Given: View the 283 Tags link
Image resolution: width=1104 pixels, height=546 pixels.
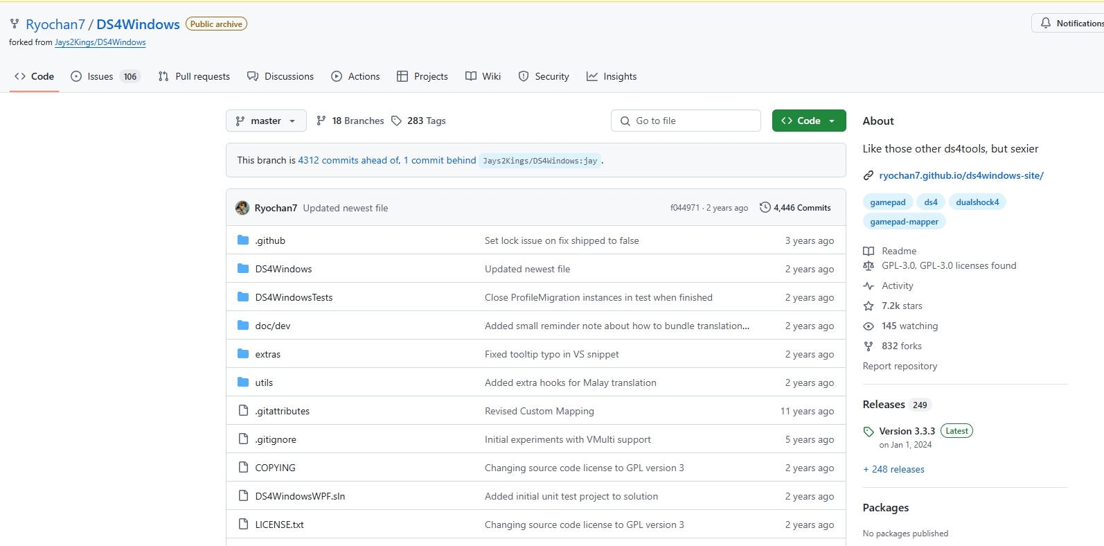Looking at the screenshot, I should click(418, 121).
